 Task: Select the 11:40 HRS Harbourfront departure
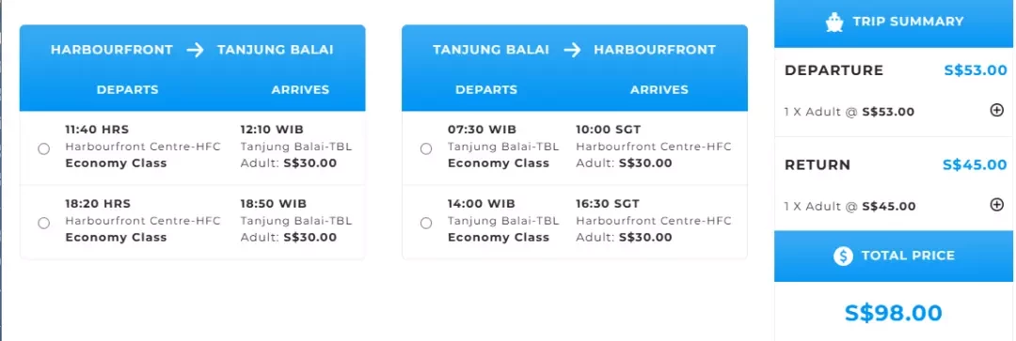click(44, 148)
